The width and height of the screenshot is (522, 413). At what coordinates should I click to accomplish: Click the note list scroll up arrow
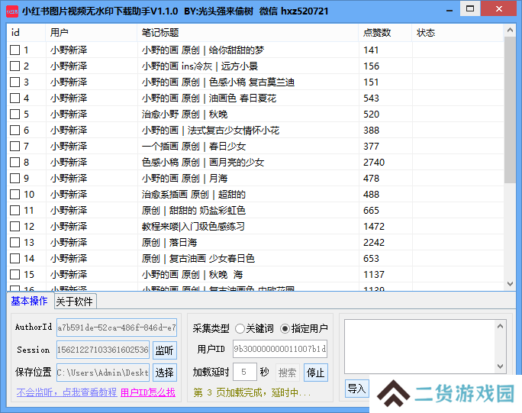pyautogui.click(x=510, y=31)
